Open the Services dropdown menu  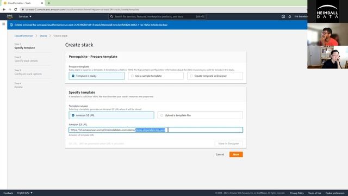[25, 16]
